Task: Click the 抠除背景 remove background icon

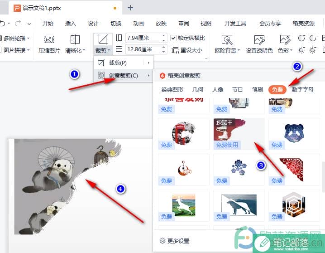Action: [x=227, y=39]
